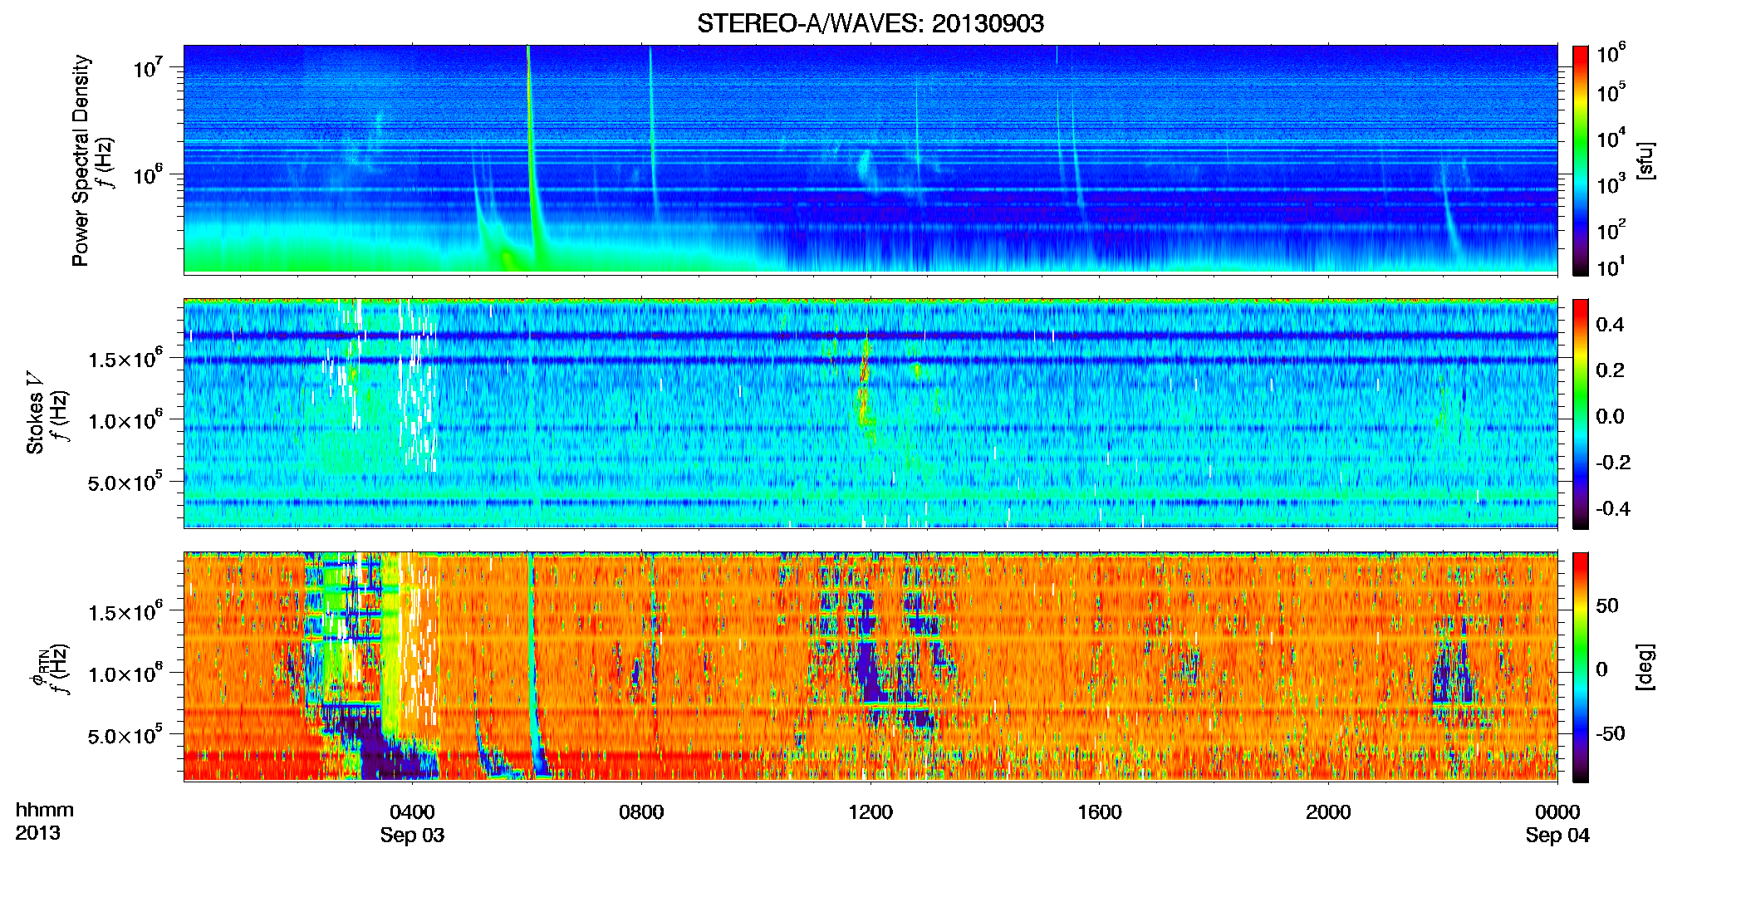Click the degrees color bar

click(1580, 667)
